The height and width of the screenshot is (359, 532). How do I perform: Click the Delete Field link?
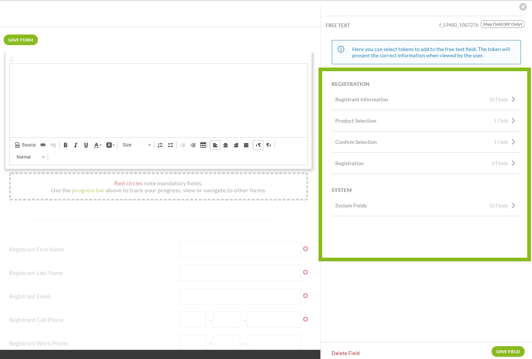(x=345, y=353)
